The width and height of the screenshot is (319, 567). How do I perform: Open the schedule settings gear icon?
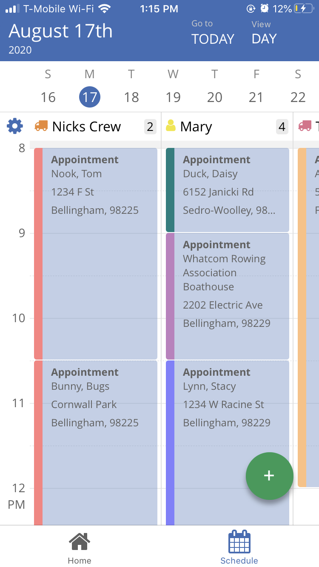click(14, 126)
